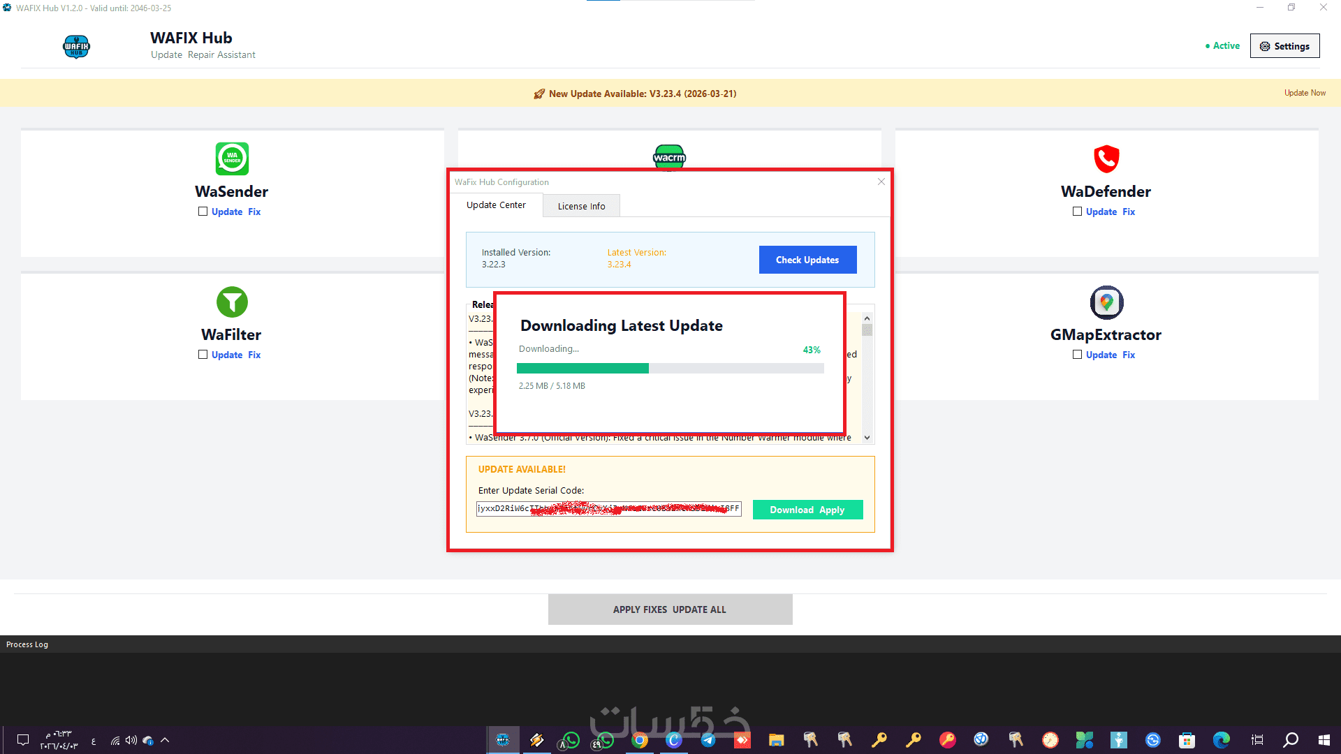The image size is (1341, 754).
Task: Click the WaFilter funnel icon
Action: [x=232, y=302]
